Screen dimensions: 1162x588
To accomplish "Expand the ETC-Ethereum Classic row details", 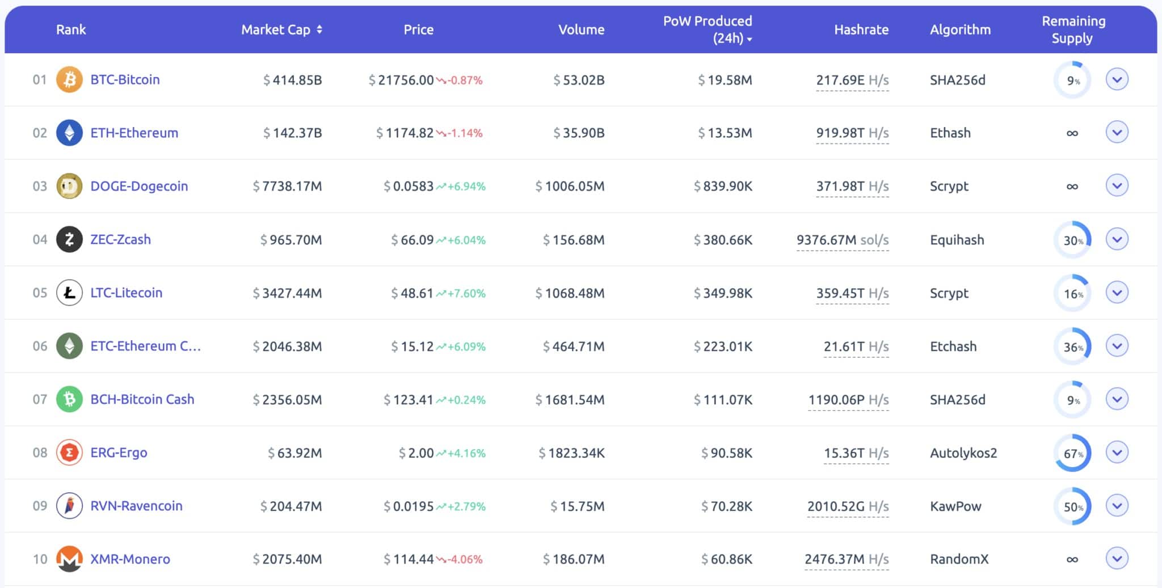I will pyautogui.click(x=1117, y=346).
